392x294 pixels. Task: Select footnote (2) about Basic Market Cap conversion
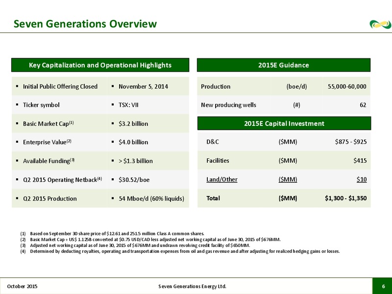(x=150, y=240)
